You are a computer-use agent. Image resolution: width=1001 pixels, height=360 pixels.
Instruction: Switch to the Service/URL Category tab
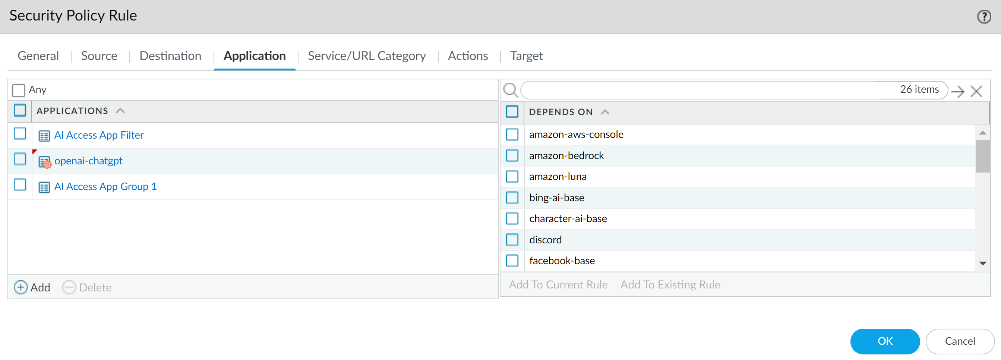[x=366, y=56]
